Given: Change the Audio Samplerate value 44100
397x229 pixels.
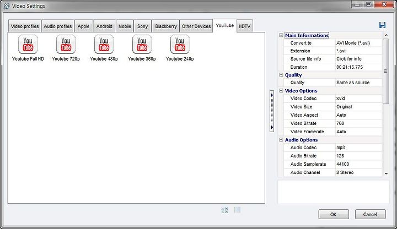Looking at the screenshot, I should tap(358, 164).
